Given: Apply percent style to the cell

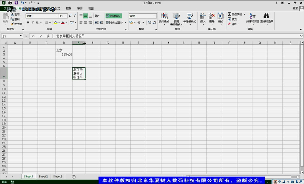Looking at the screenshot, I should pos(139,23).
